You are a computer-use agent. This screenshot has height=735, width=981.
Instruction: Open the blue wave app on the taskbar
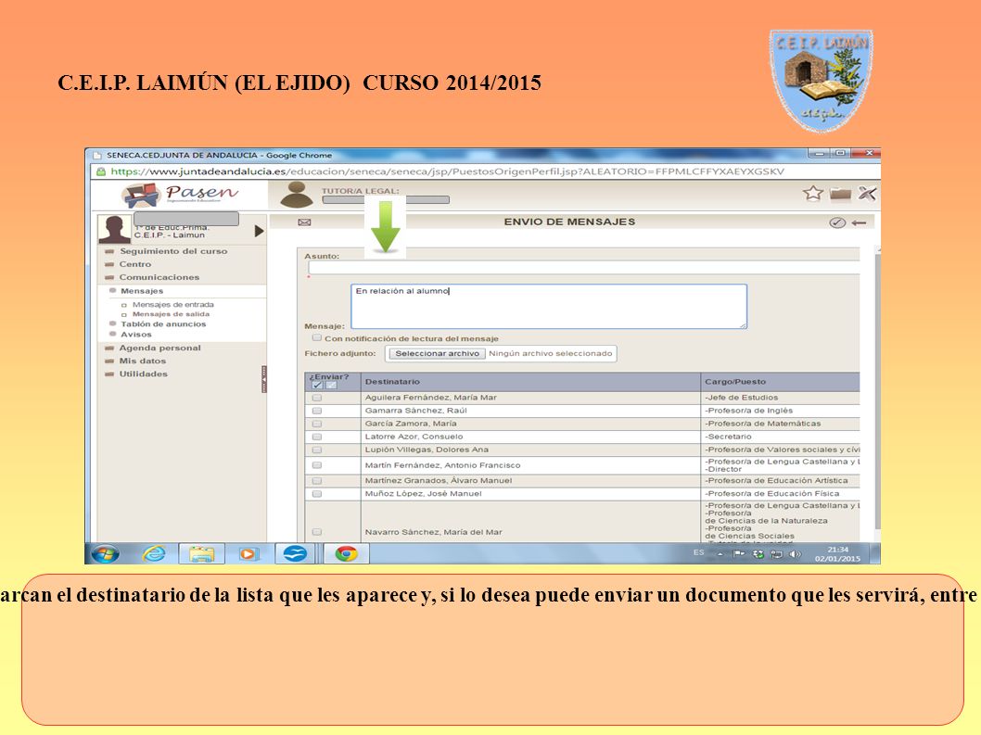point(295,553)
